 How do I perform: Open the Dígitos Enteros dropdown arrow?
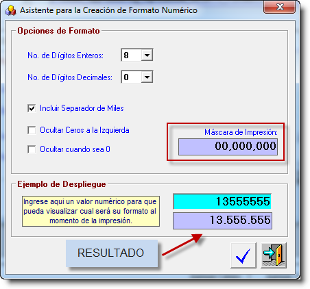[x=147, y=55]
